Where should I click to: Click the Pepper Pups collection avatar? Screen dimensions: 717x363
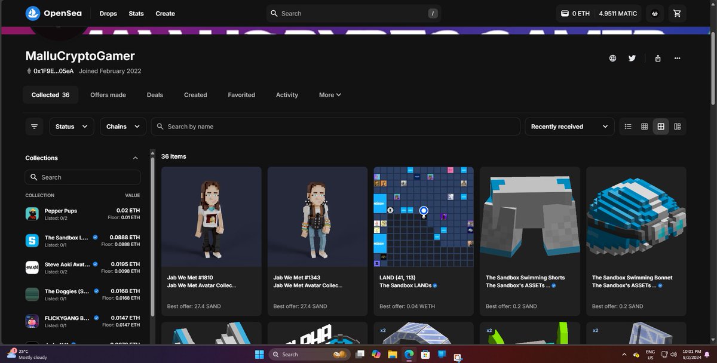click(x=32, y=214)
